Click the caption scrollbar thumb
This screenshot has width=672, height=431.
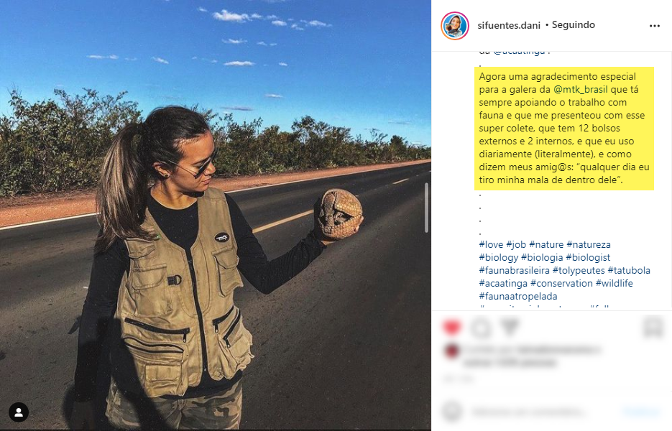426,208
